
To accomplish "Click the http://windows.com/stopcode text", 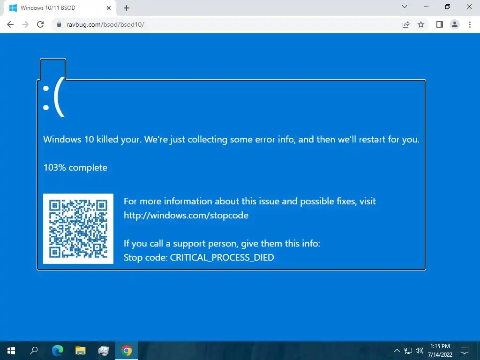I will point(186,215).
